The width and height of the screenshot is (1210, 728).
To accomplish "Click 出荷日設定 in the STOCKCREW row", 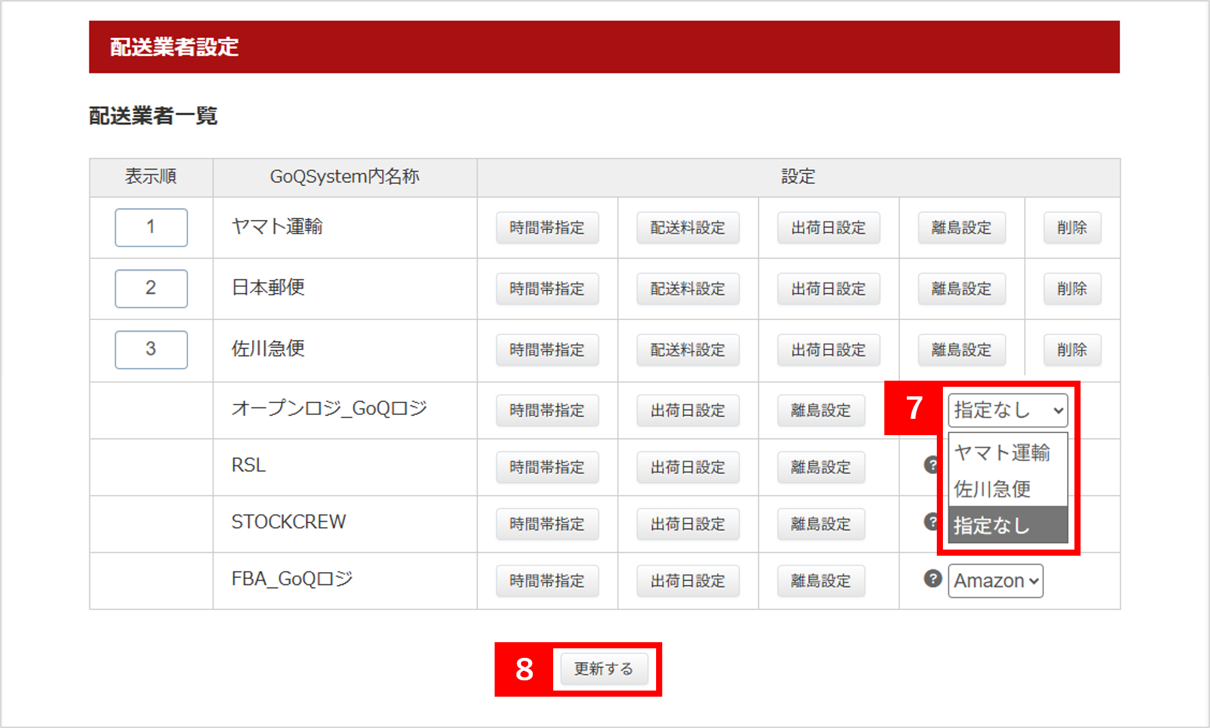I will tap(687, 524).
